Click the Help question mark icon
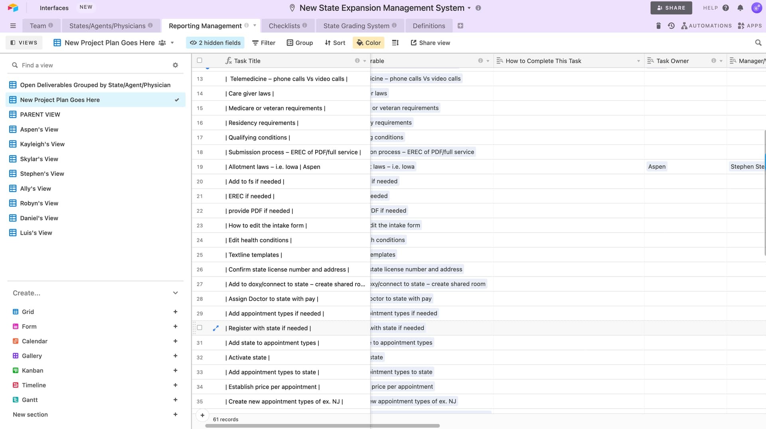This screenshot has width=766, height=429. [726, 8]
